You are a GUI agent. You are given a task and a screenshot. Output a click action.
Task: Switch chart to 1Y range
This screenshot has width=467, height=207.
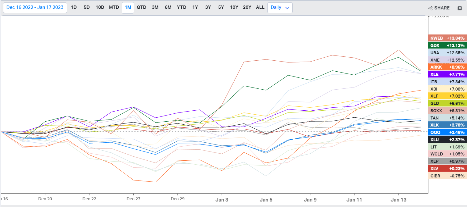point(195,8)
